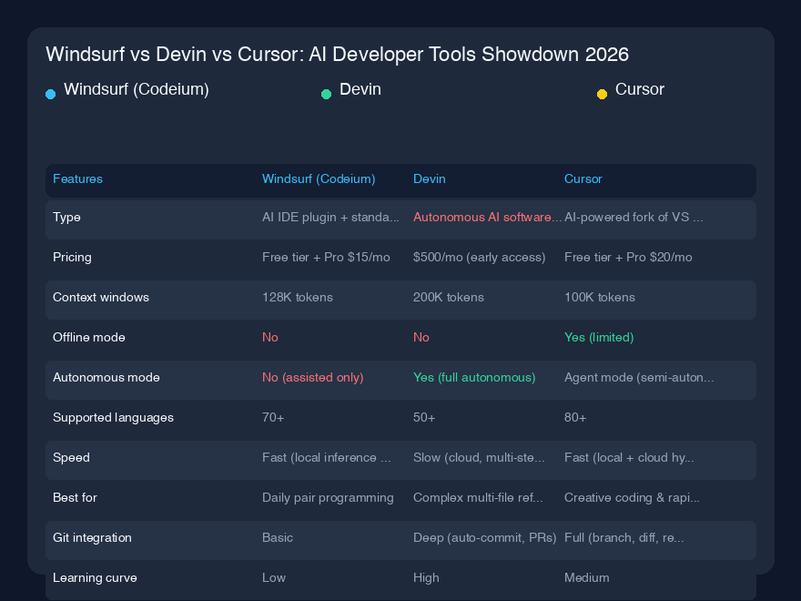Click 'Creative coding & rapi...' cell

(x=632, y=498)
